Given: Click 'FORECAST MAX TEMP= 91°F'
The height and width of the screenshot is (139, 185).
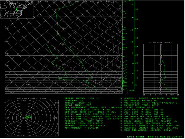Looking at the screenshot, I should click(84, 121).
